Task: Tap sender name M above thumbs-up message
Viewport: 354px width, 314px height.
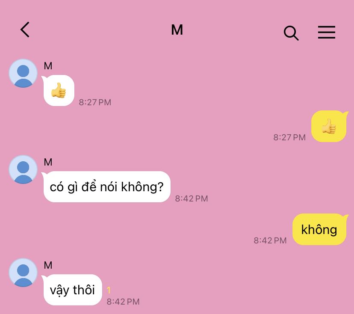Action: [x=48, y=66]
